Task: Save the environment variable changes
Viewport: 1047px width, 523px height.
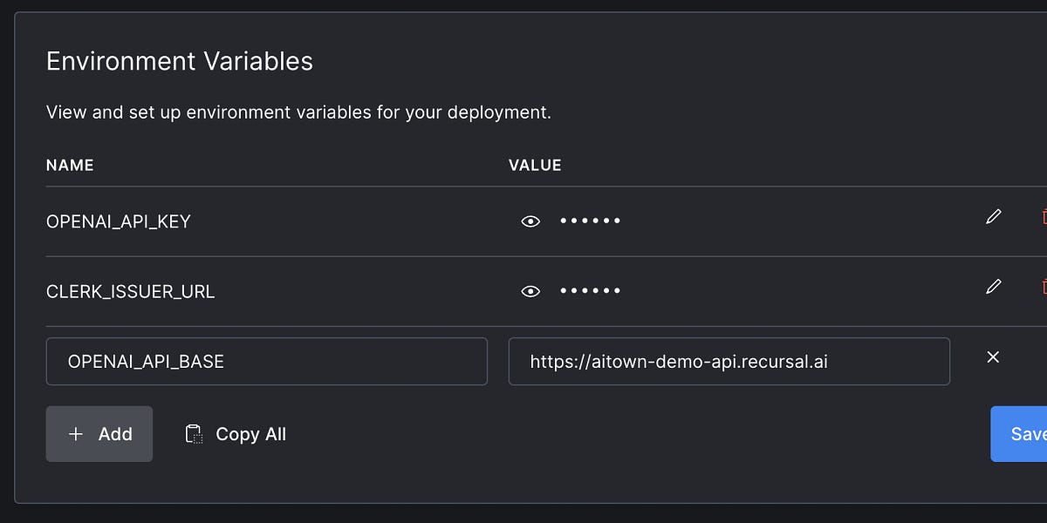Action: (1023, 433)
